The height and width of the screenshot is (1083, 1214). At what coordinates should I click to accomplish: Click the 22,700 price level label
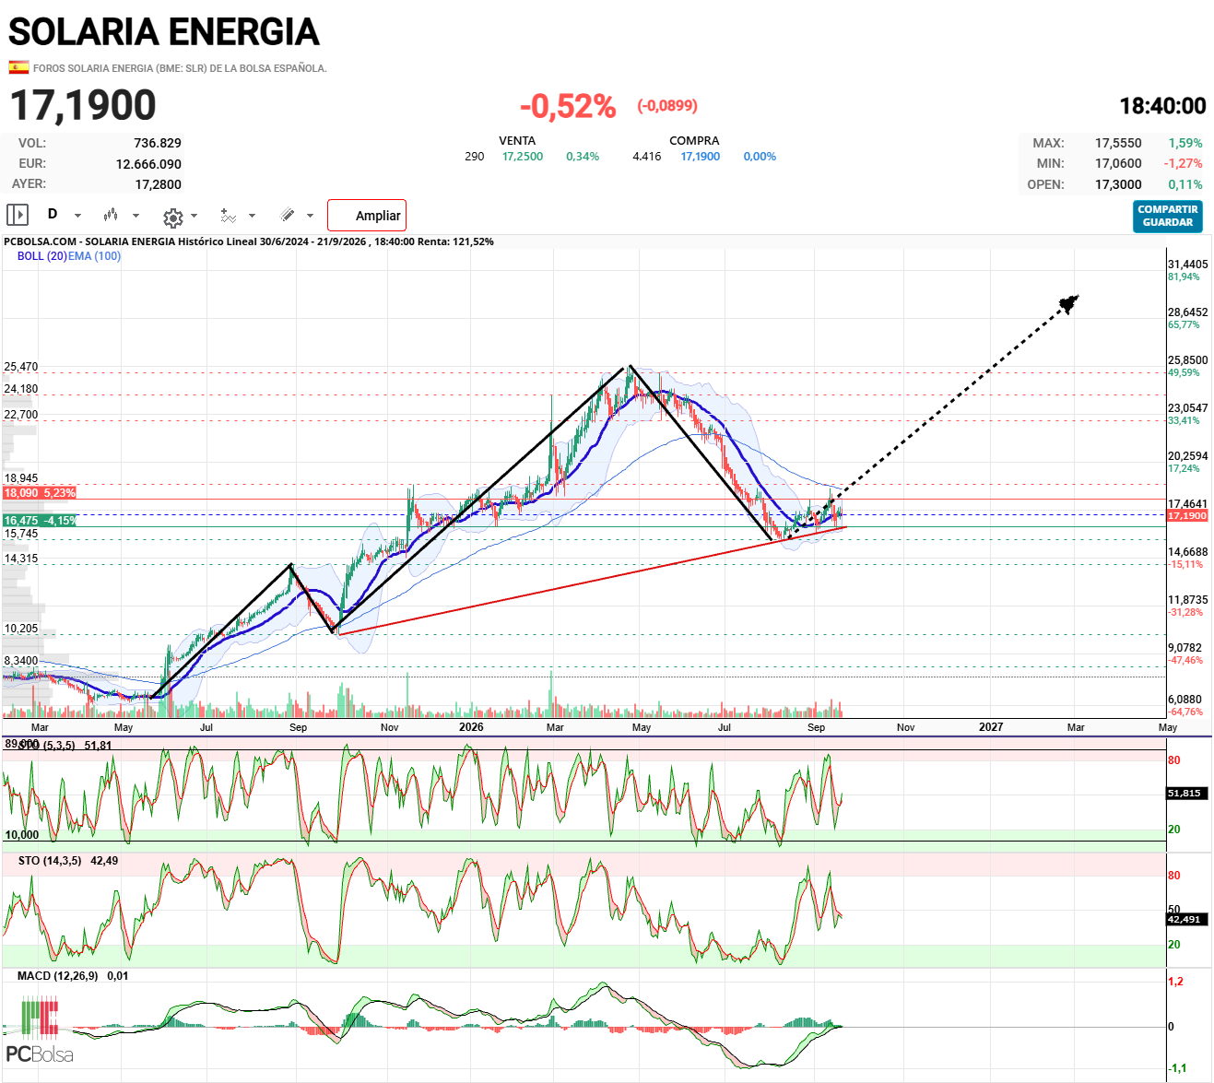pyautogui.click(x=21, y=415)
